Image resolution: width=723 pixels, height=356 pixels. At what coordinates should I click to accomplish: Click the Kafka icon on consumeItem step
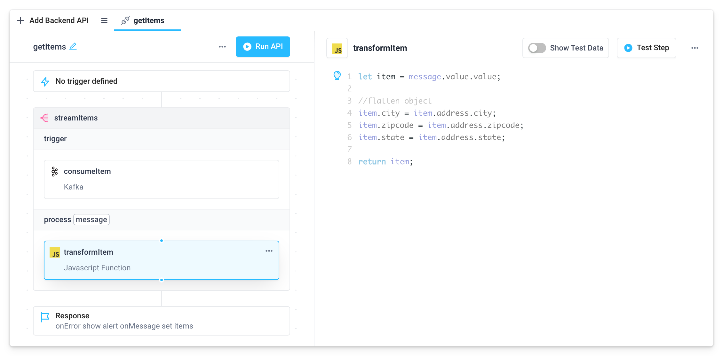click(55, 172)
